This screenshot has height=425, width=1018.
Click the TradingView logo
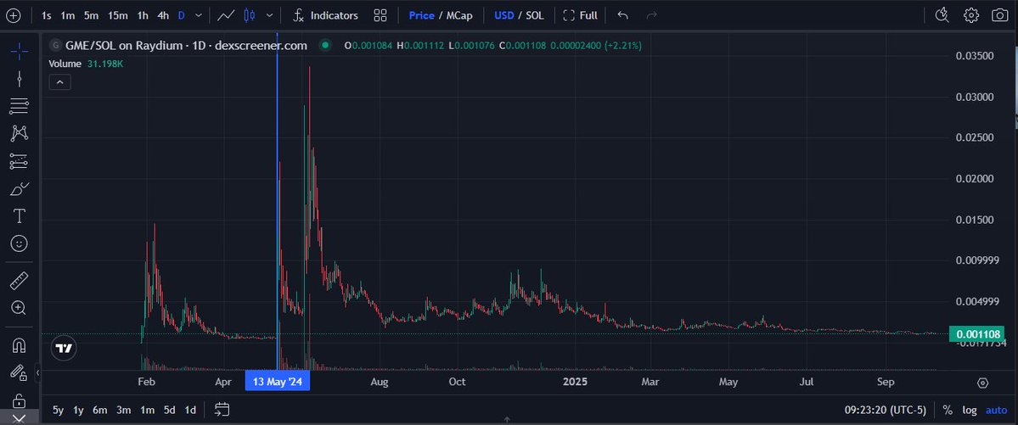64,349
